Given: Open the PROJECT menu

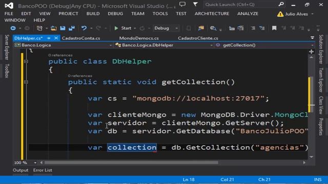Looking at the screenshot, I should [x=68, y=14].
